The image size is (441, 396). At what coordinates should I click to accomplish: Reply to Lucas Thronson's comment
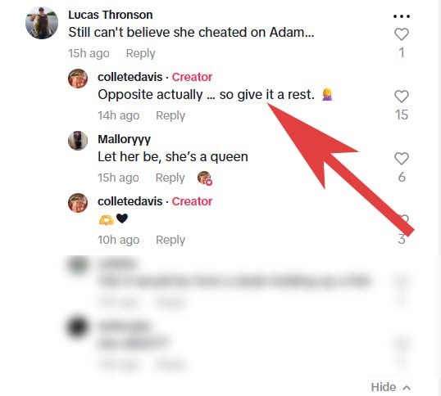click(x=140, y=53)
